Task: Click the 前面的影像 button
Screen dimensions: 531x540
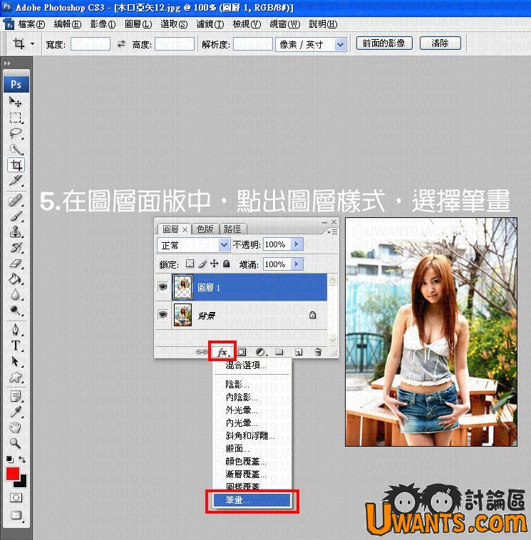Action: click(384, 43)
